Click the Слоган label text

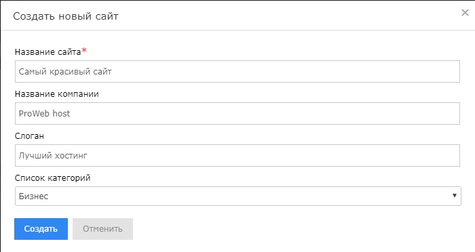(29, 136)
